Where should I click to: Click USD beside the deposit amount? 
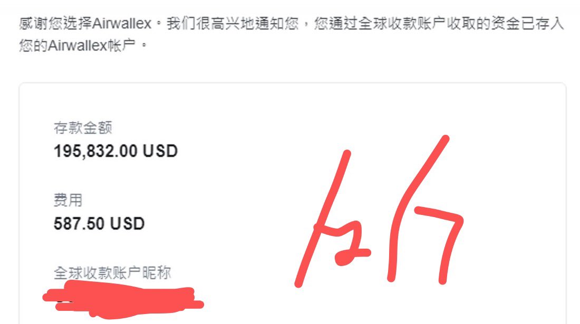pos(160,151)
